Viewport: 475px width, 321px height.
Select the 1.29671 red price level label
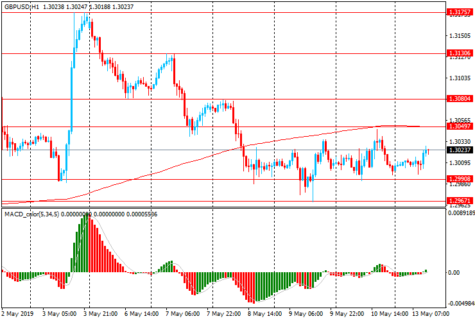click(460, 201)
